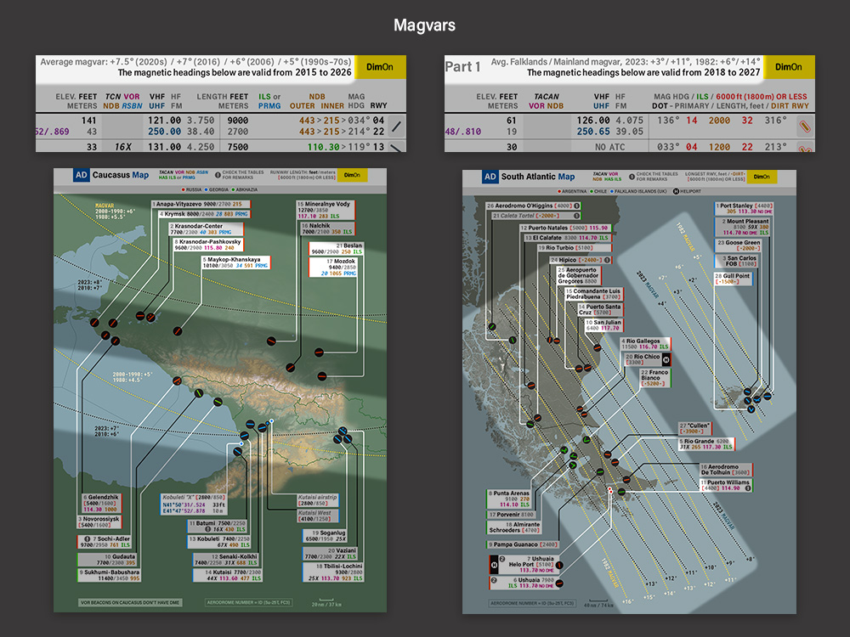The height and width of the screenshot is (637, 850).
Task: Click the San Julian airfield marker on the map
Action: coord(597,347)
